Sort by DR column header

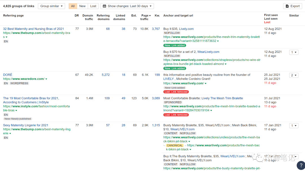pyautogui.click(x=77, y=15)
